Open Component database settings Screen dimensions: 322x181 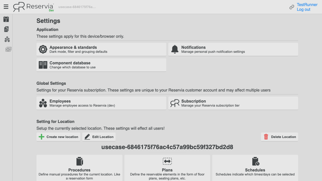[x=101, y=65]
